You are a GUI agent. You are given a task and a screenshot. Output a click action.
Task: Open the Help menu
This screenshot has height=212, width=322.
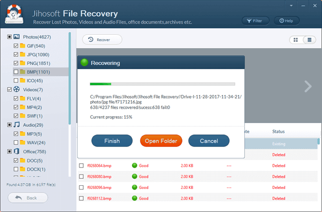tap(287, 21)
